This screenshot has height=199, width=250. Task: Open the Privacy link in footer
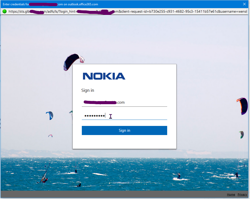point(242,194)
